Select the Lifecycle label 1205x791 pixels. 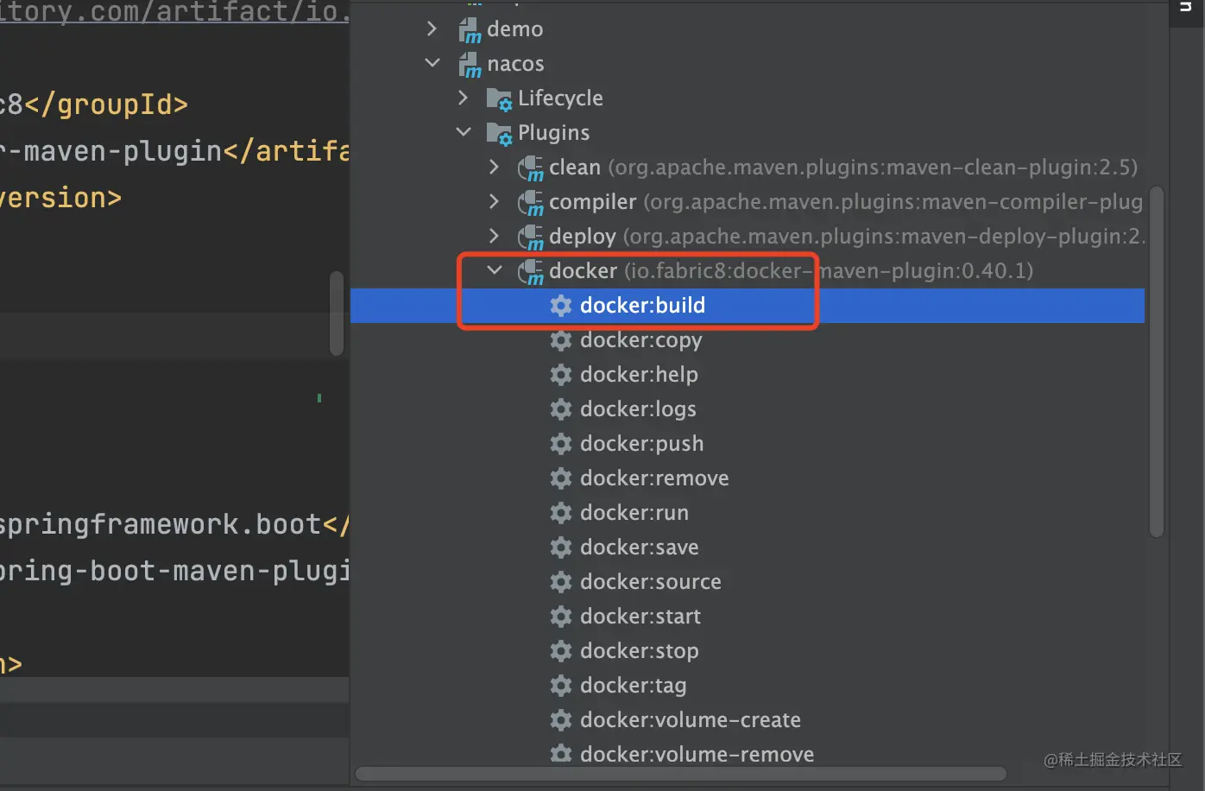click(560, 98)
